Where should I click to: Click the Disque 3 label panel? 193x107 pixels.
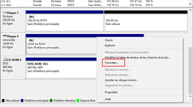13,20
